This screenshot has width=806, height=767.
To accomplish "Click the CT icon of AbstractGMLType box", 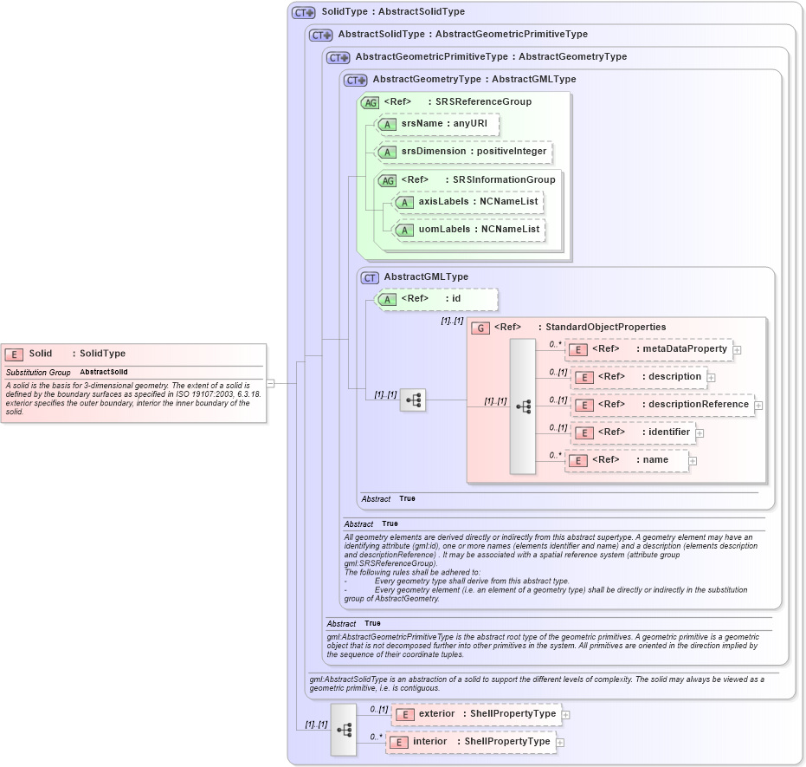I will click(370, 278).
